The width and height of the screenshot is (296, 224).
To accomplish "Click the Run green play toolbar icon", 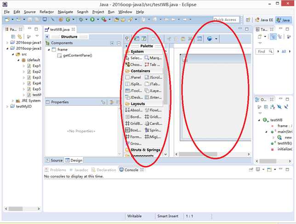I will point(92,19).
